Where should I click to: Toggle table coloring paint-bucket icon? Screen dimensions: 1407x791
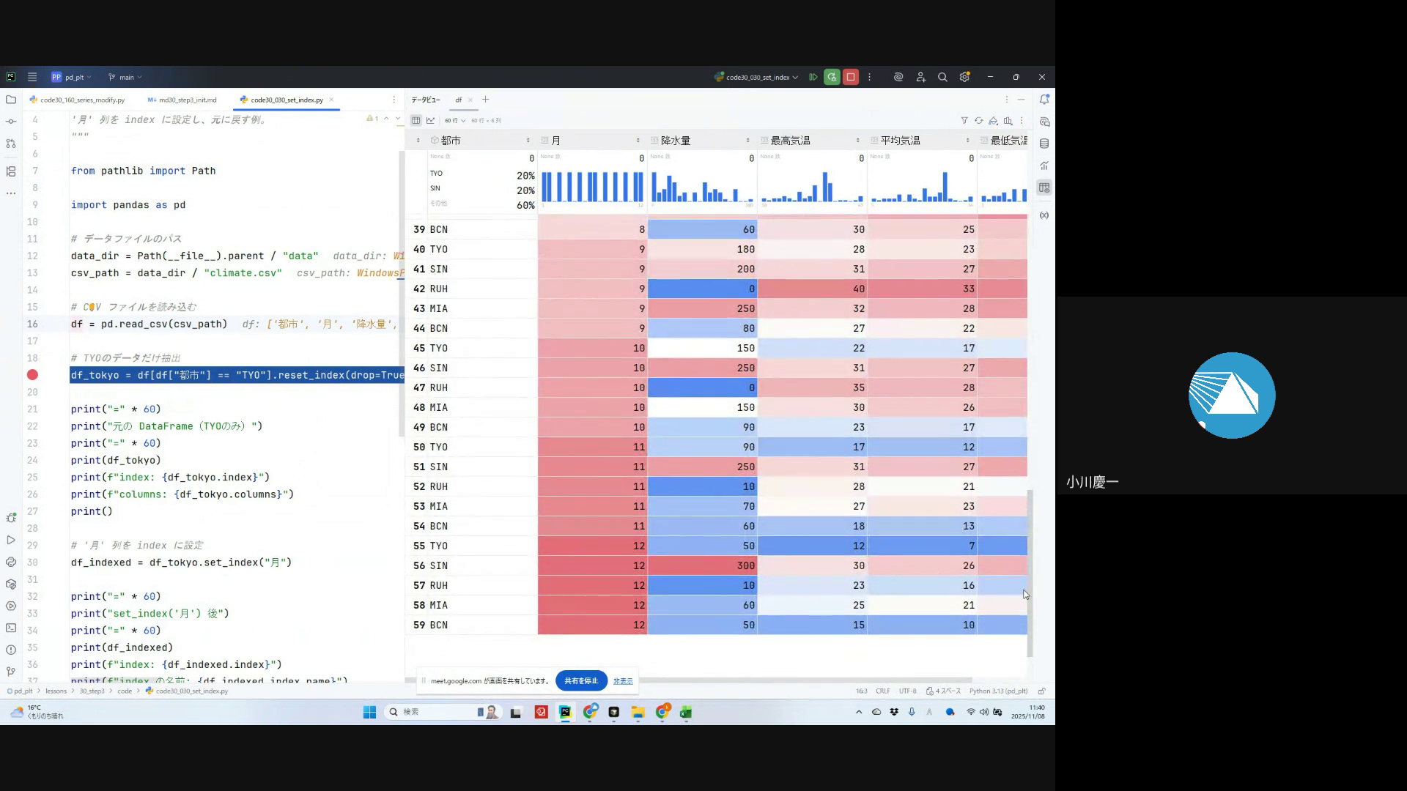(993, 120)
